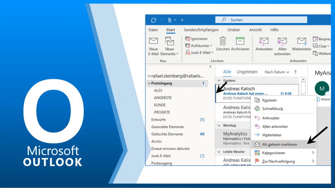Select the Posteingang folder
This screenshot has height=188, width=335.
click(x=177, y=83)
